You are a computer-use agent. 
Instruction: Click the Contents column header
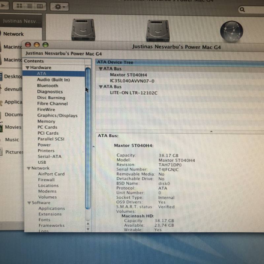point(53,61)
